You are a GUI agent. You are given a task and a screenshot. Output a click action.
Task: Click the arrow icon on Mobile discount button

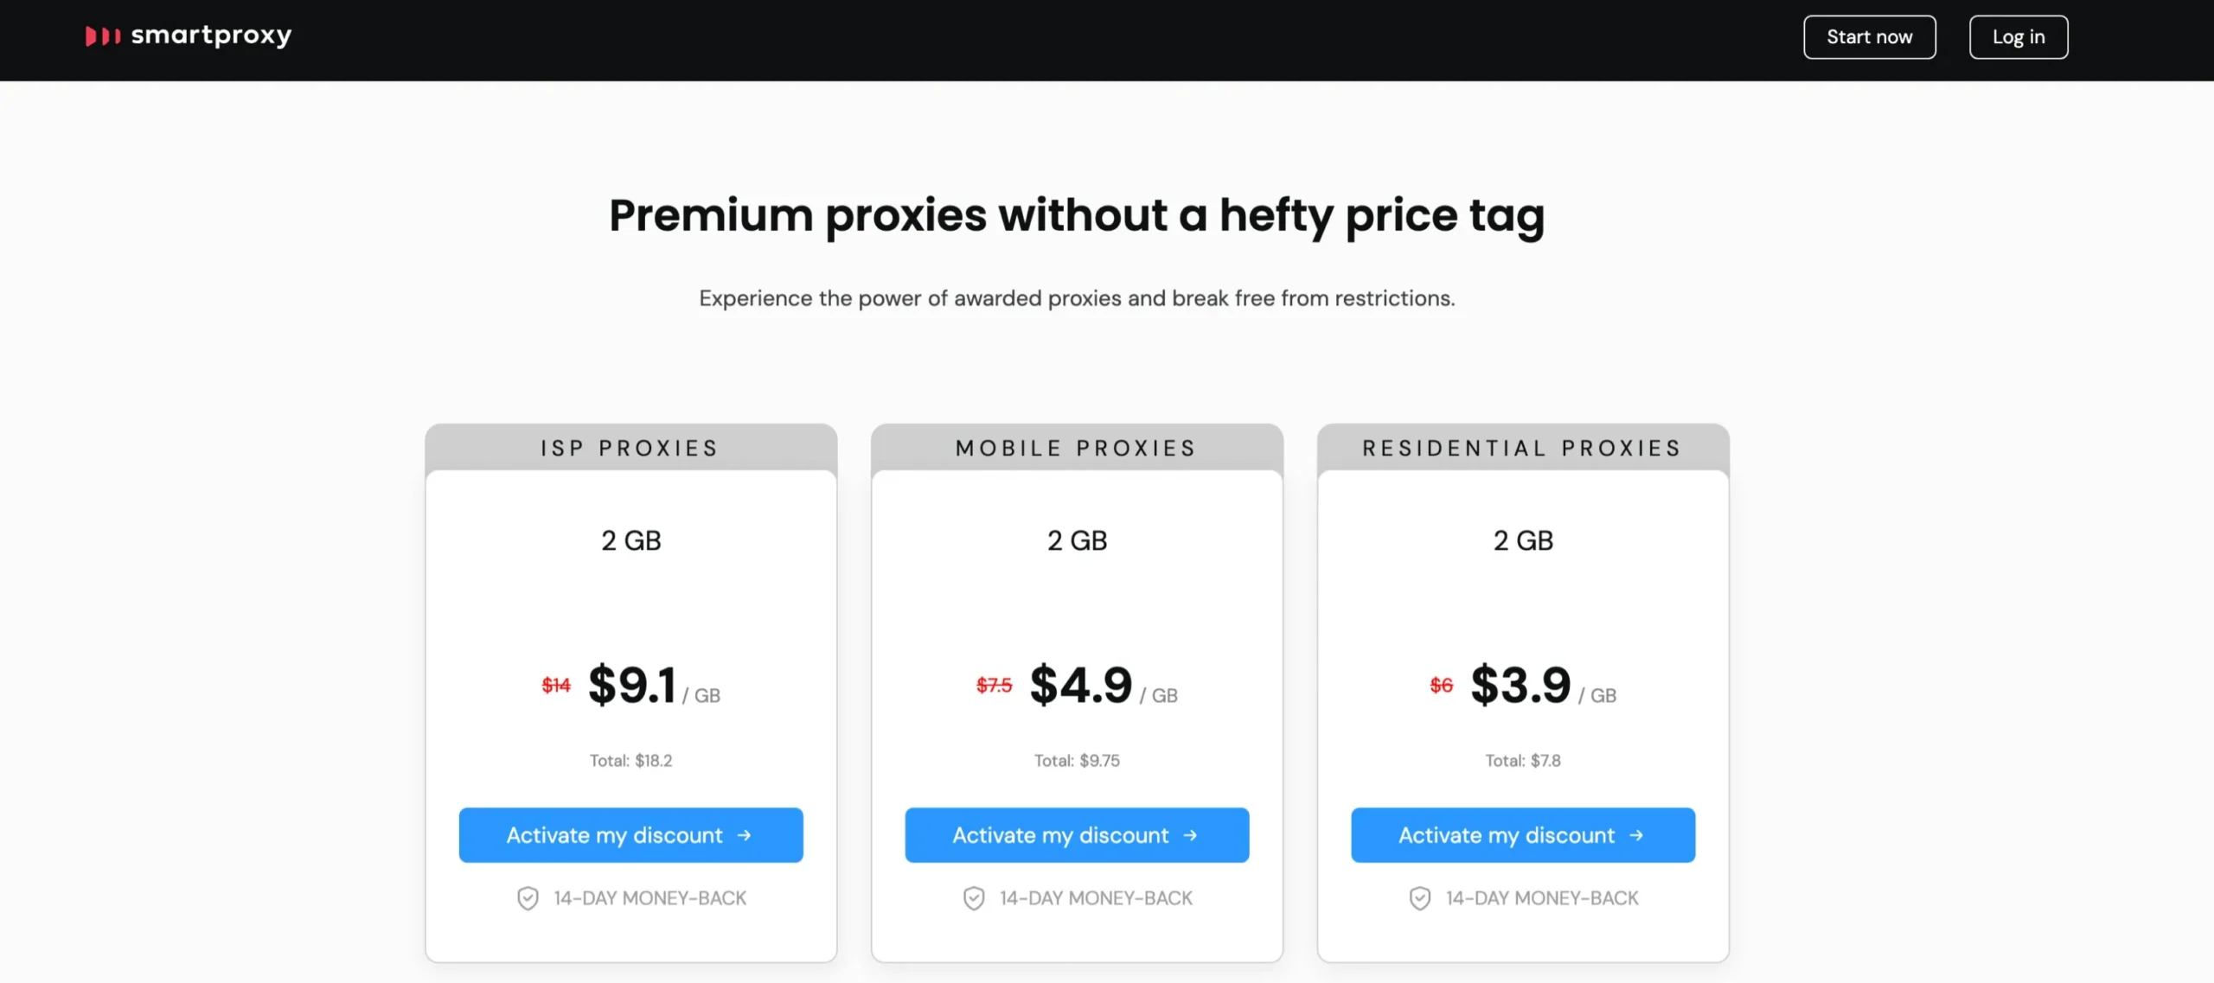click(1190, 834)
